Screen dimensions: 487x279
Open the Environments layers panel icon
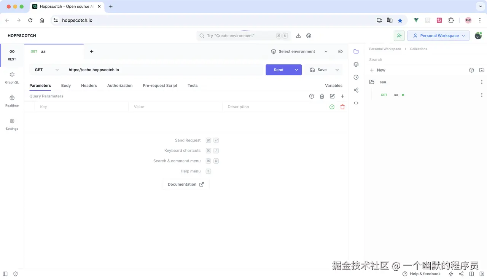click(x=356, y=64)
